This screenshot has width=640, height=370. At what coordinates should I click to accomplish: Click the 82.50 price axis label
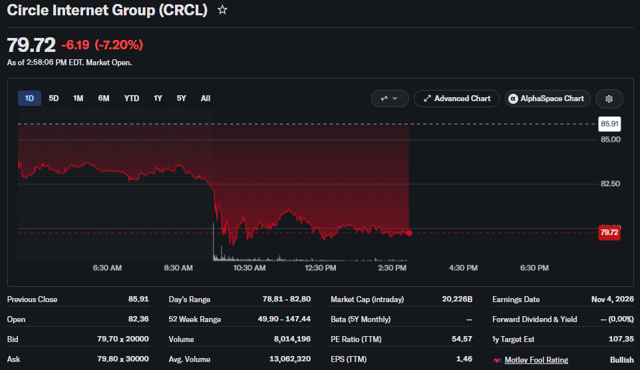tap(610, 184)
